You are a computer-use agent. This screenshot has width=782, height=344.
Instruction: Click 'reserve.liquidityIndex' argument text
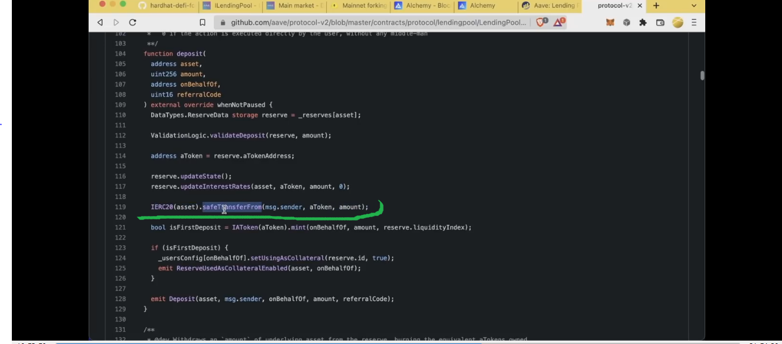coord(426,228)
